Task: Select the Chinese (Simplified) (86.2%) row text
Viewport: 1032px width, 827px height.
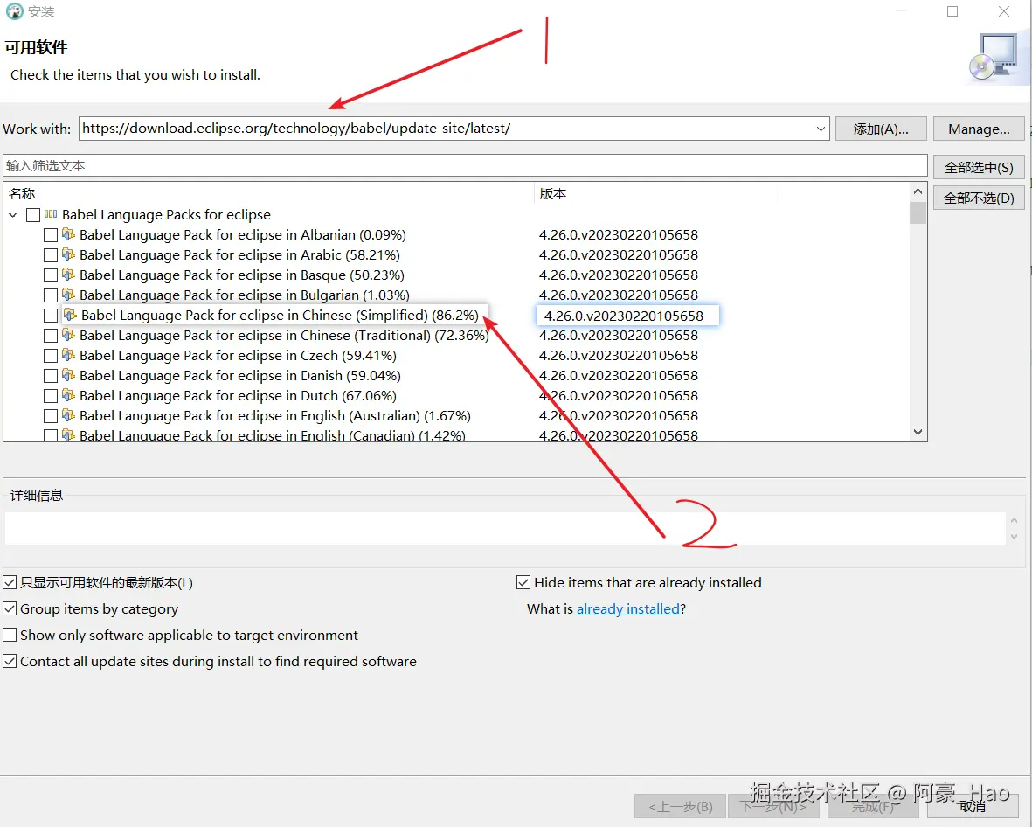Action: pyautogui.click(x=280, y=316)
